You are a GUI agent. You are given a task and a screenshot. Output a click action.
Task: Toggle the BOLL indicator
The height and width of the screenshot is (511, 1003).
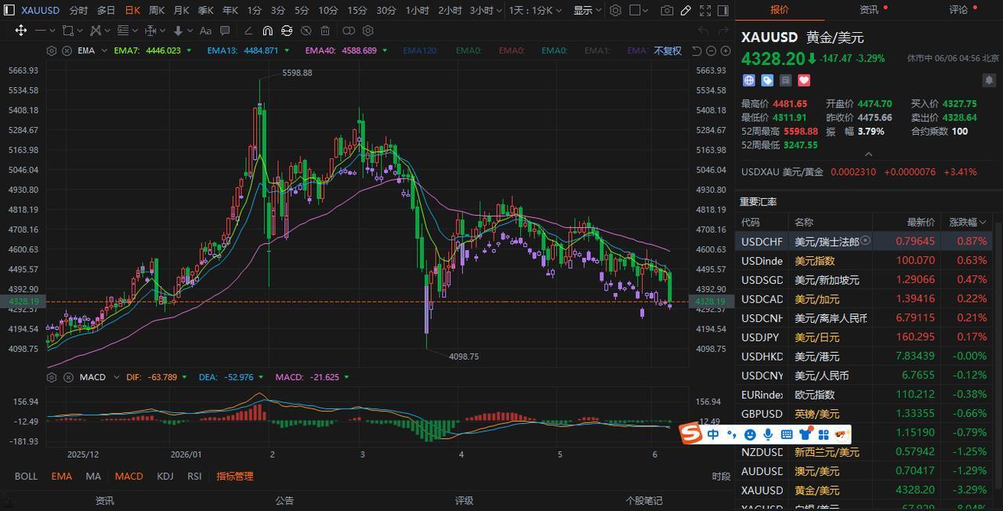pyautogui.click(x=26, y=476)
